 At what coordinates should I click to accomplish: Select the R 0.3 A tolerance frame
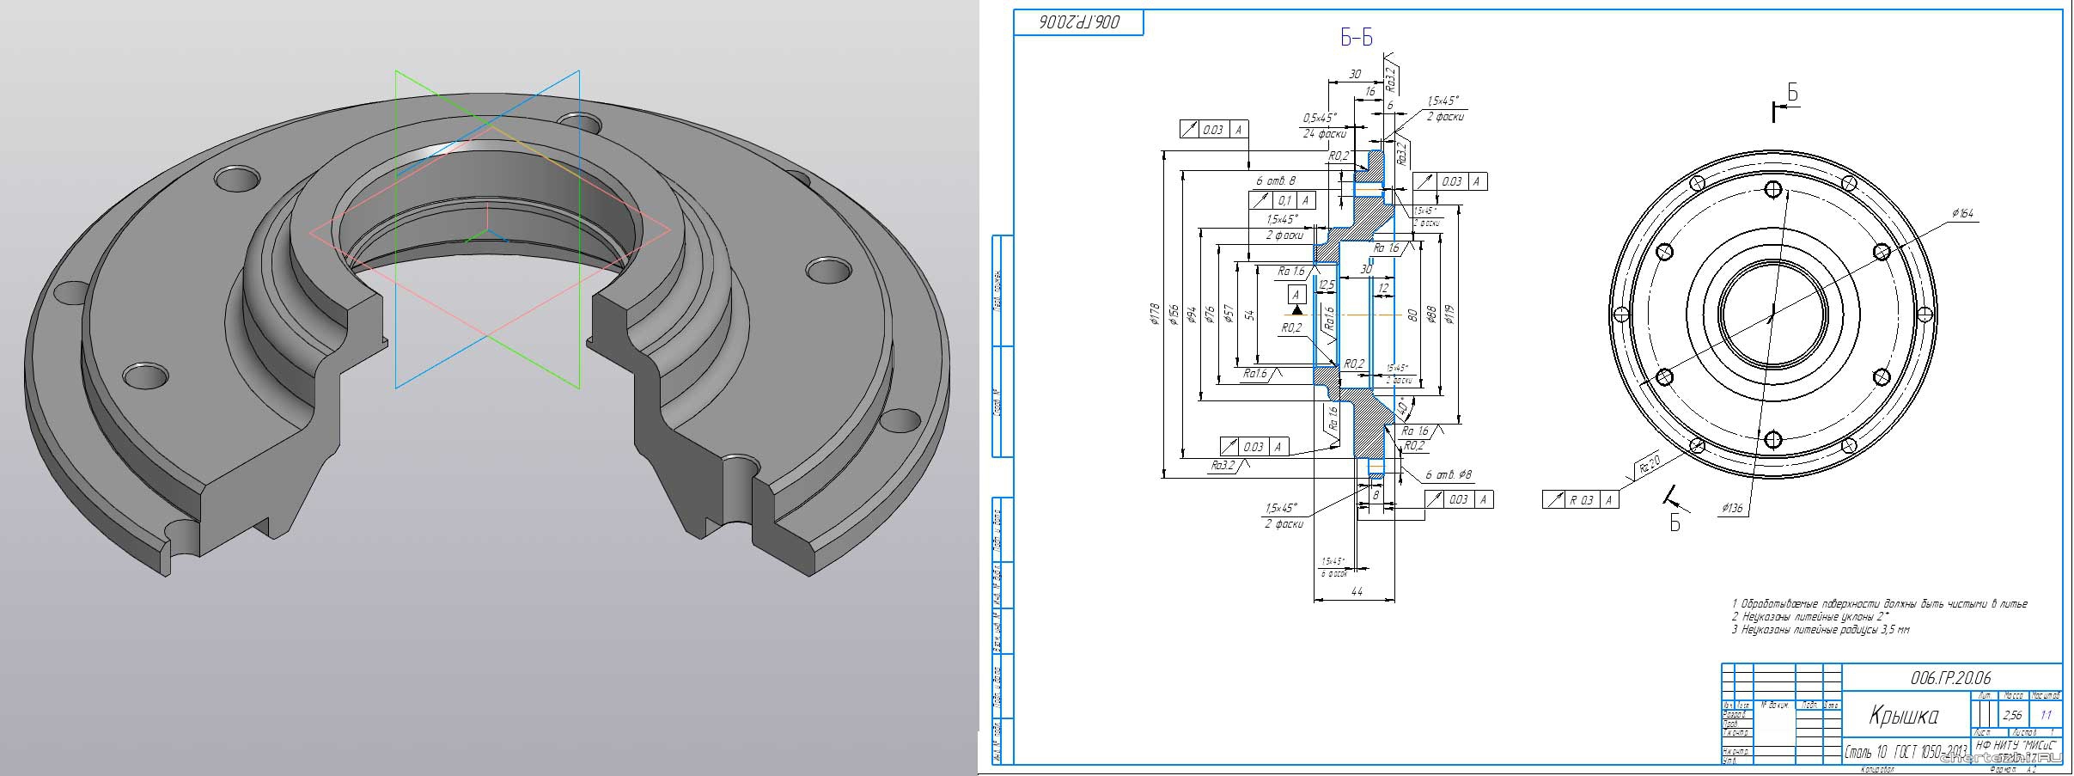click(1581, 500)
